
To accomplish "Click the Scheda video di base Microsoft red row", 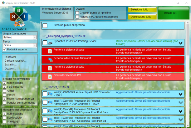I will coord(113,60).
